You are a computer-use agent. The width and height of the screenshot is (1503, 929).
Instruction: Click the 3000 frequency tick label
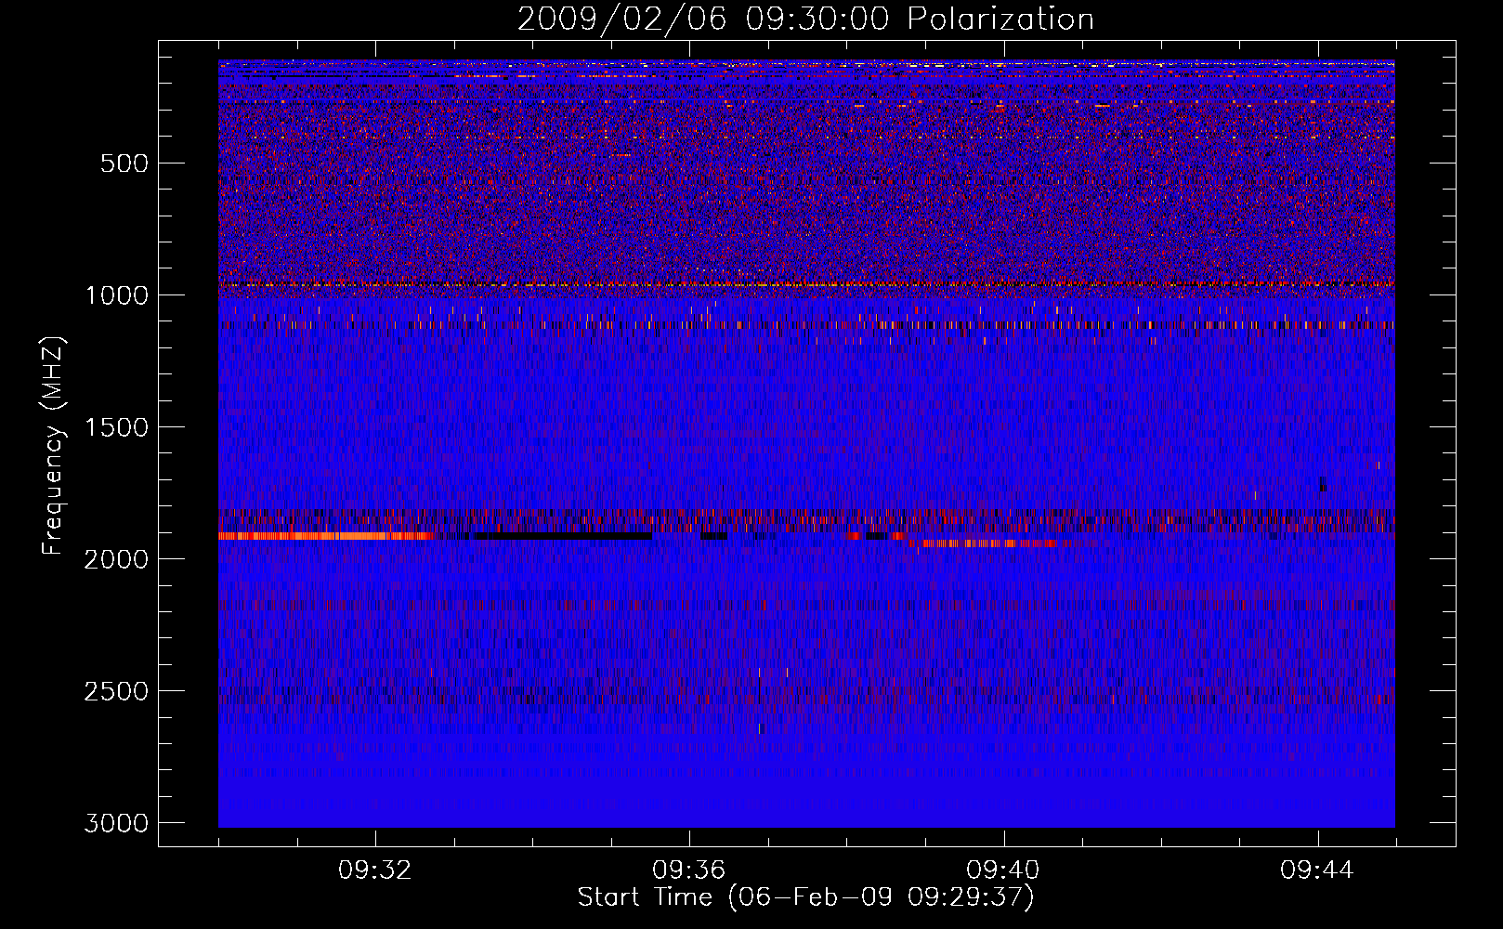(116, 823)
